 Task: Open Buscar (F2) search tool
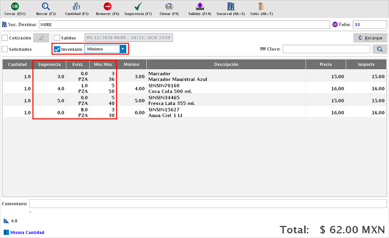46,6
